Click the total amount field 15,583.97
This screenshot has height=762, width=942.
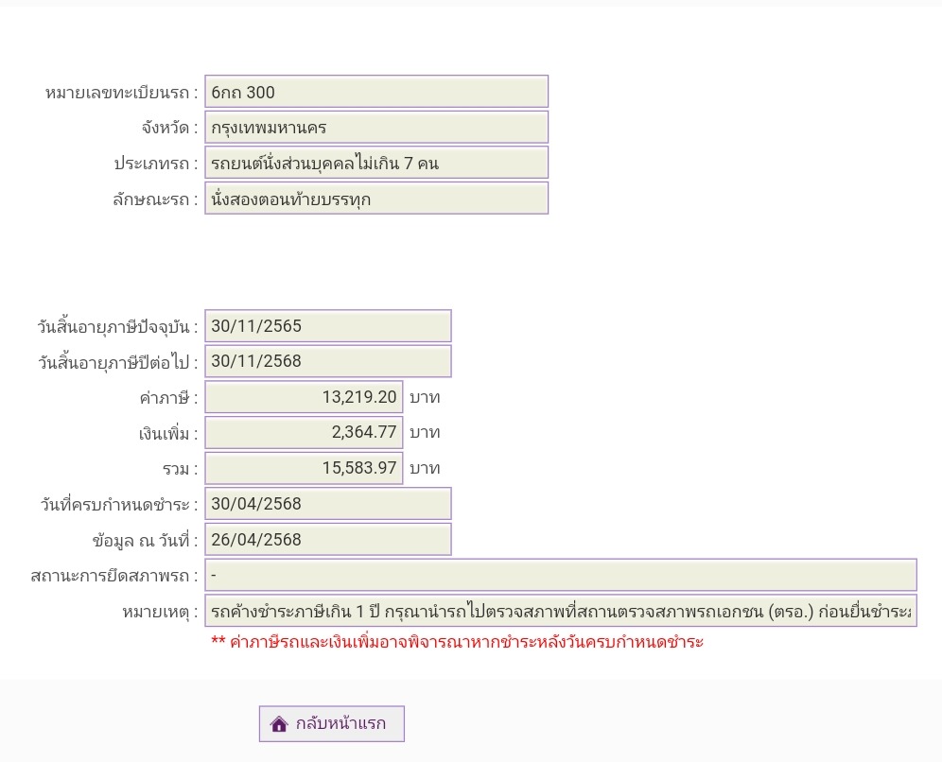pyautogui.click(x=304, y=468)
